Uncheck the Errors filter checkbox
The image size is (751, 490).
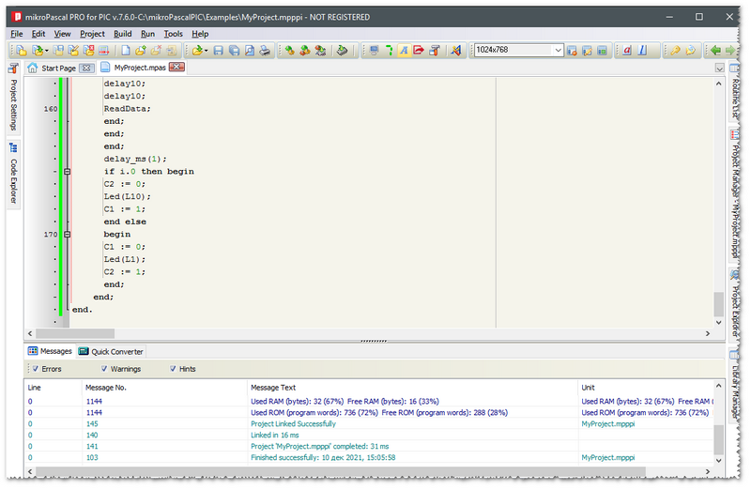(x=34, y=369)
